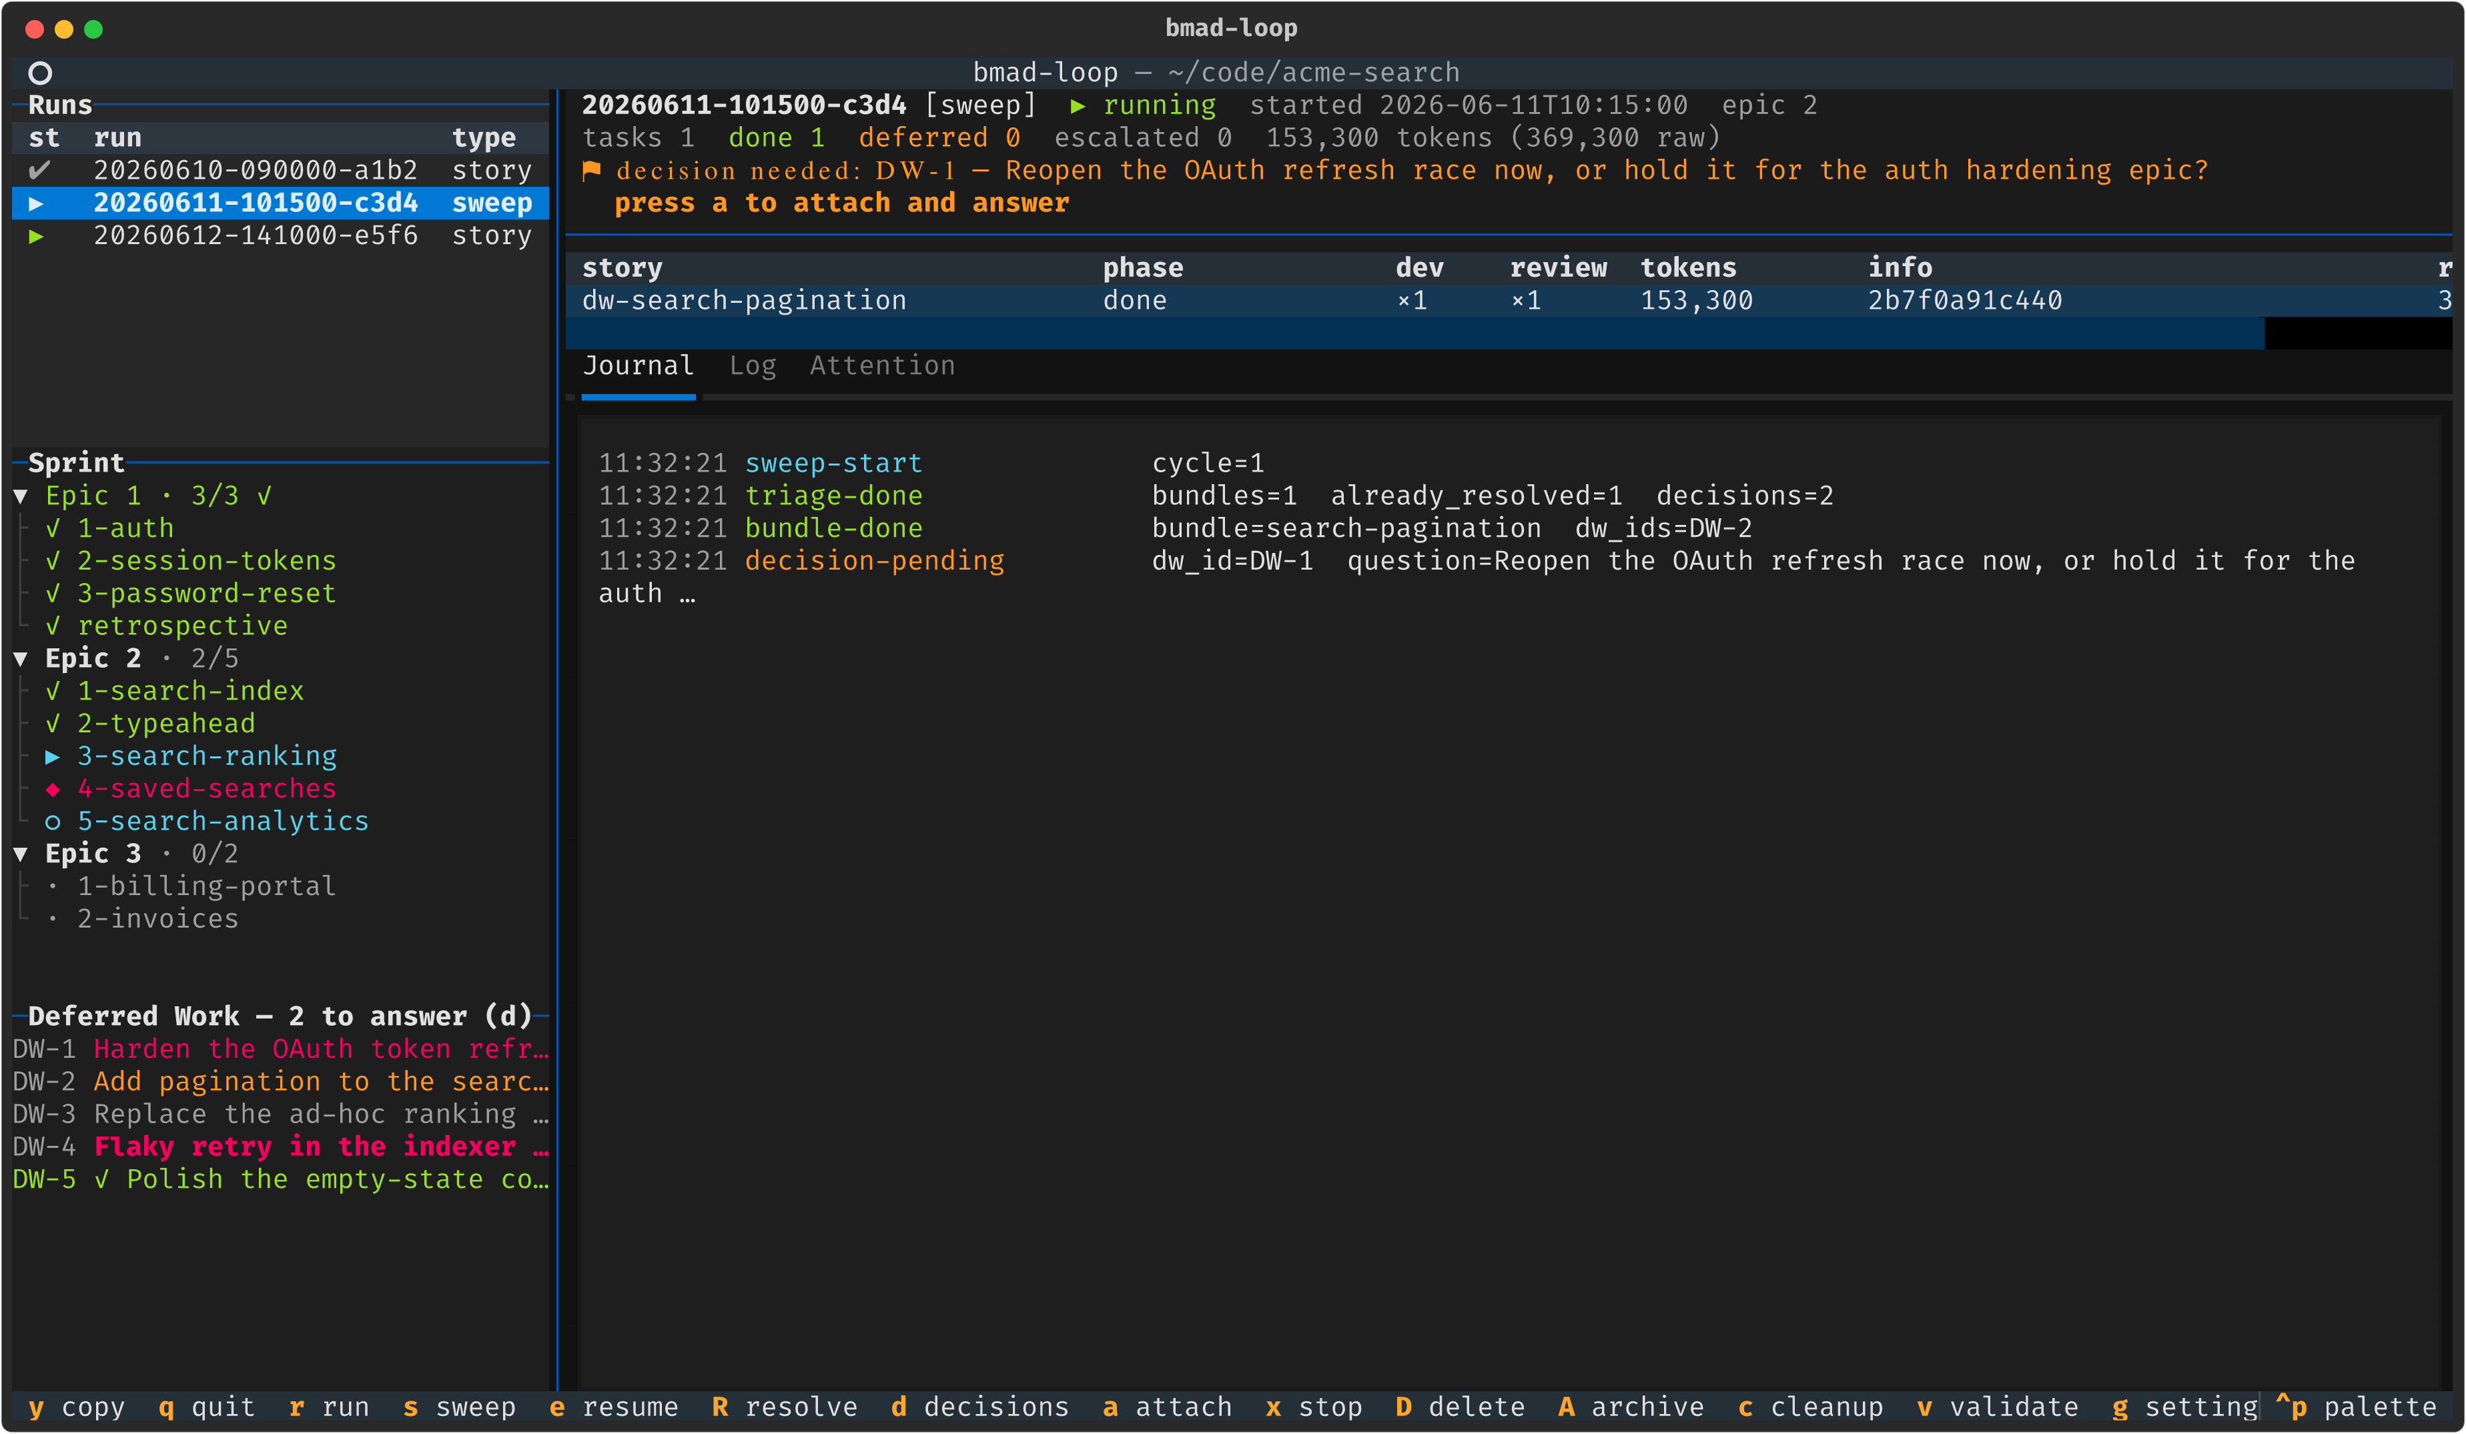Screen dimensions: 2466x1434
Task: Click the open circle icon beside 5-search-analytics
Action: [x=53, y=822]
